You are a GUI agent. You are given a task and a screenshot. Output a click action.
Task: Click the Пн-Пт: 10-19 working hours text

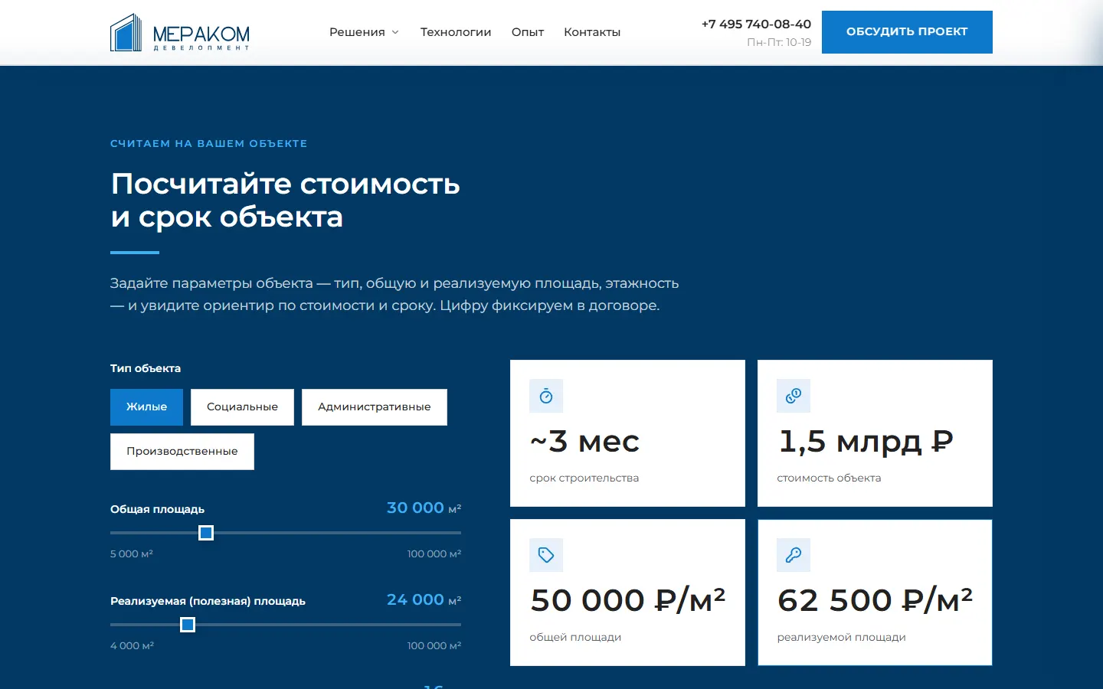point(779,43)
